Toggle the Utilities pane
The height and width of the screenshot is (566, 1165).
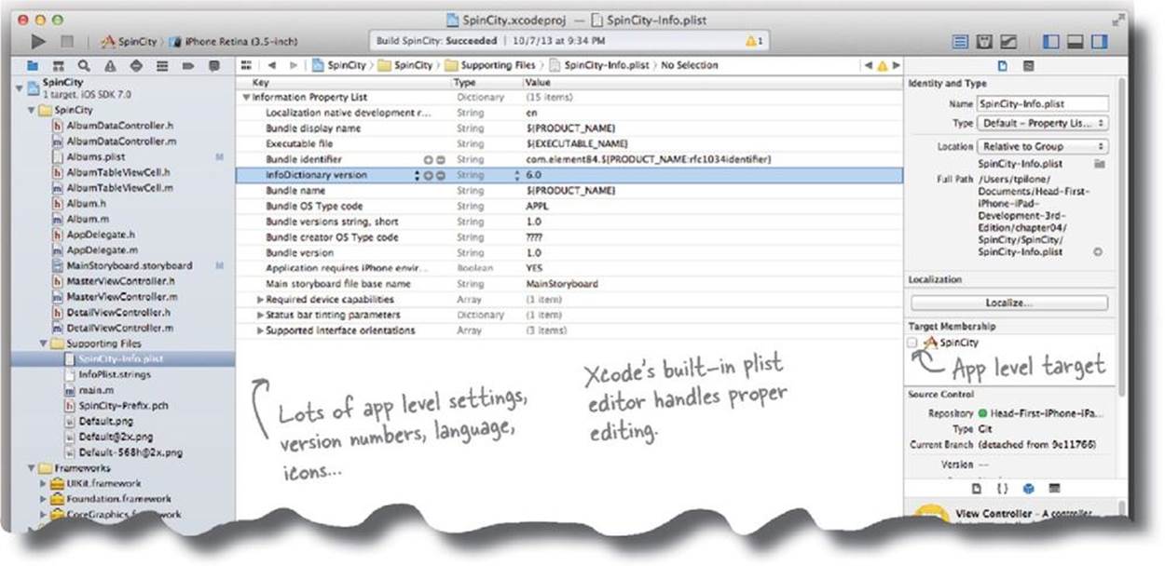pos(1098,42)
